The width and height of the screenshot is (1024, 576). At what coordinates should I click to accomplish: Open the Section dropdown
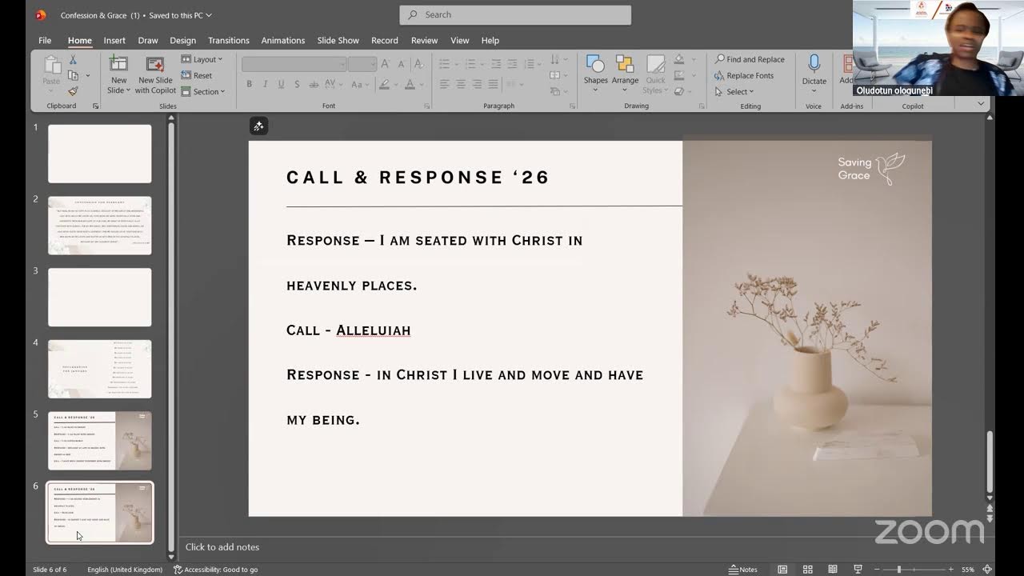coord(203,91)
